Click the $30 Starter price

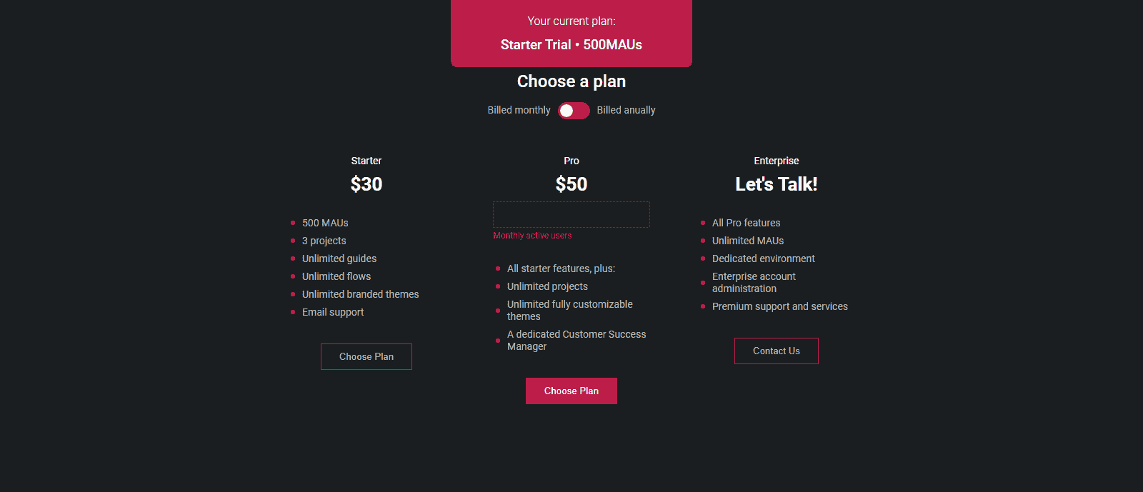366,184
